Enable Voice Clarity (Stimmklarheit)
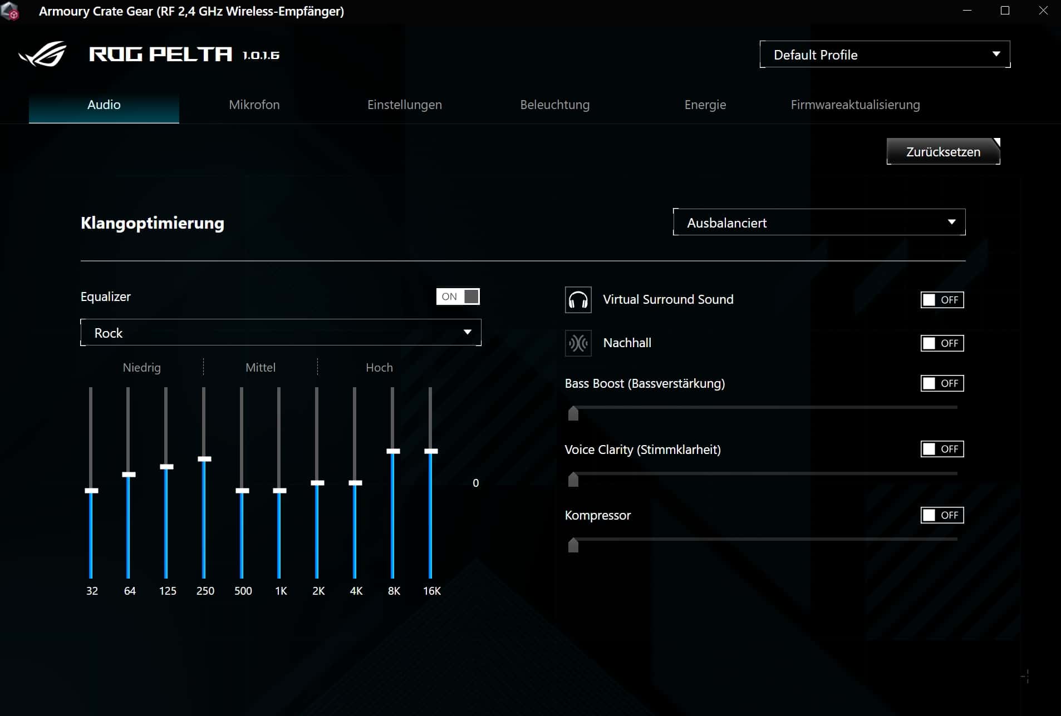The width and height of the screenshot is (1061, 716). pyautogui.click(x=942, y=449)
